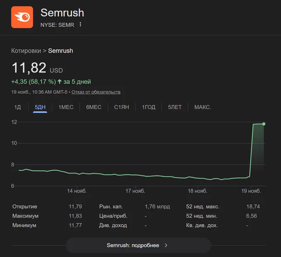Switch chart to 6МЕС range
The image size is (281, 257).
click(93, 107)
